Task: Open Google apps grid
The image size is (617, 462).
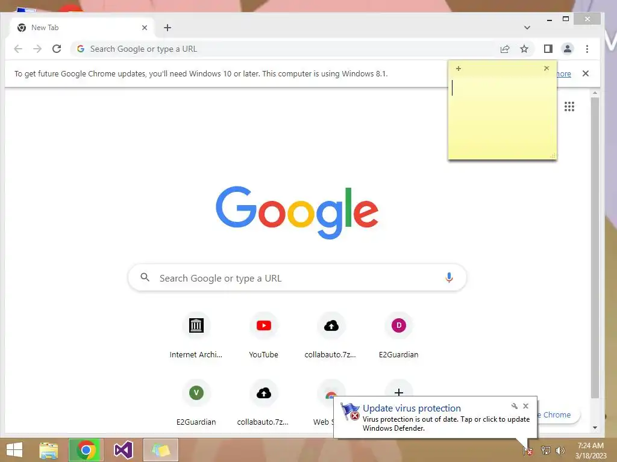Action: click(x=569, y=106)
